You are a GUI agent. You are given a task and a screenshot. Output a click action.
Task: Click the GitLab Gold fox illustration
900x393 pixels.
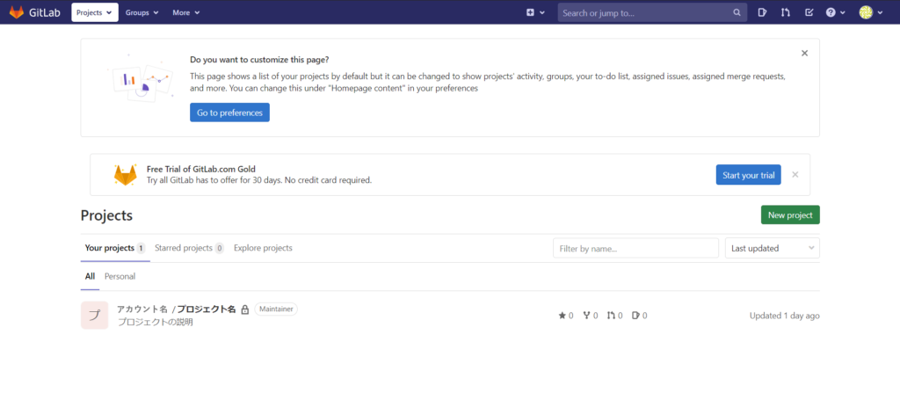pos(125,175)
